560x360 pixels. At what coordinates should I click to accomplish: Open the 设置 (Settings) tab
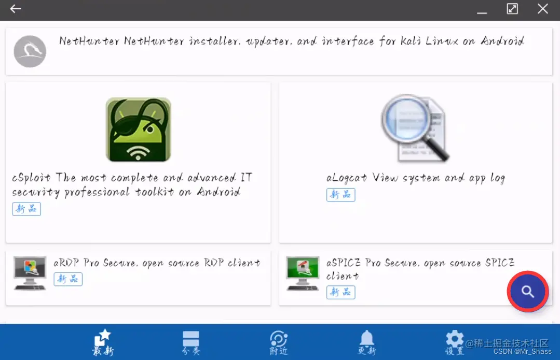point(455,342)
